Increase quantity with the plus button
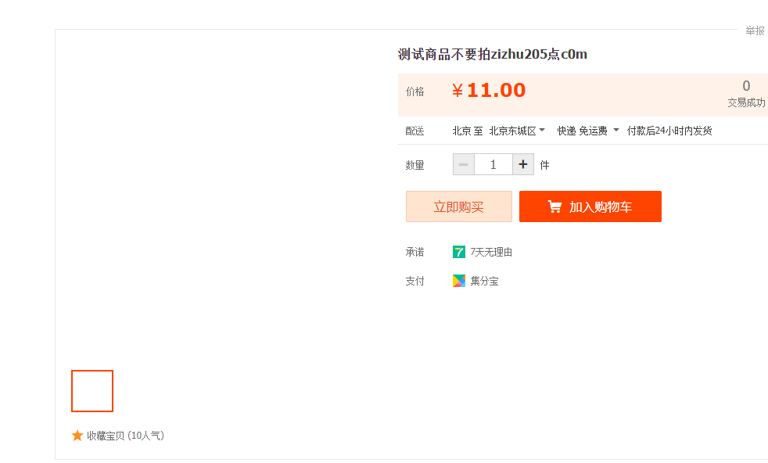This screenshot has height=463, width=768. tap(523, 164)
